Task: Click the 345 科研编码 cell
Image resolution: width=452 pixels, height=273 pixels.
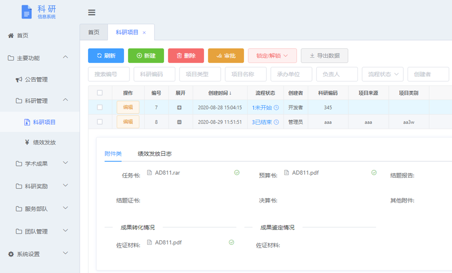Action: 328,108
